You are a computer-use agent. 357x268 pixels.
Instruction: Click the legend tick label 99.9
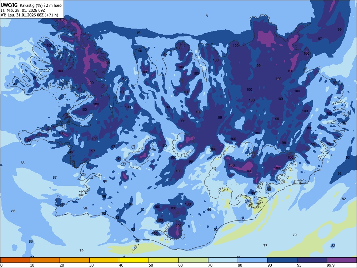click(331, 265)
